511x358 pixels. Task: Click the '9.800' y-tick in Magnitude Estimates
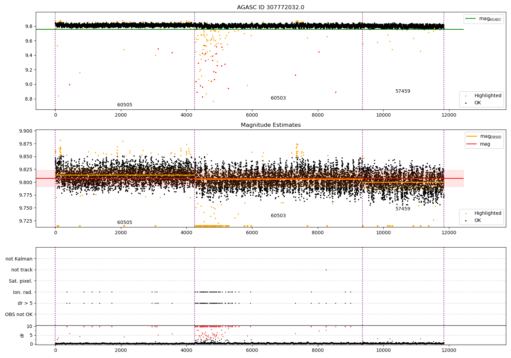26,182
